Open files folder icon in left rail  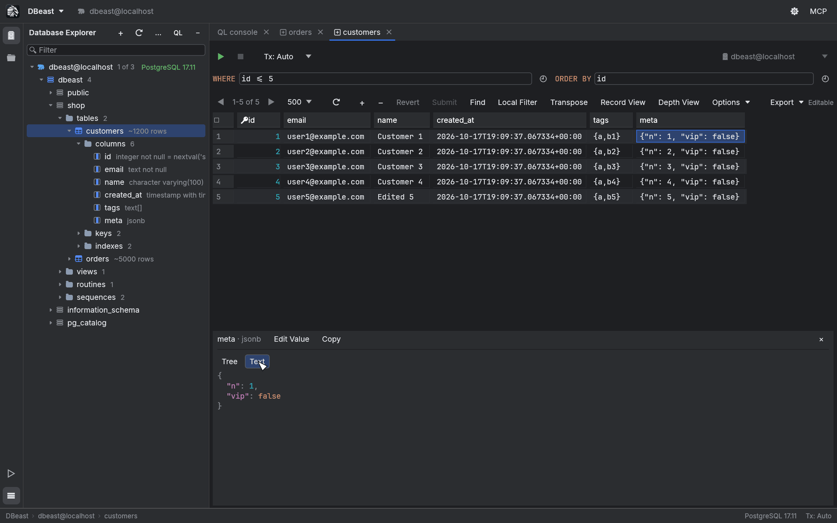[x=11, y=58]
